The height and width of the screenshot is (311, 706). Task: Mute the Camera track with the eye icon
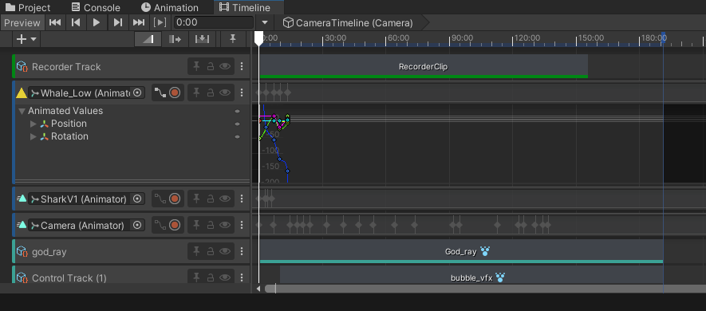[225, 225]
